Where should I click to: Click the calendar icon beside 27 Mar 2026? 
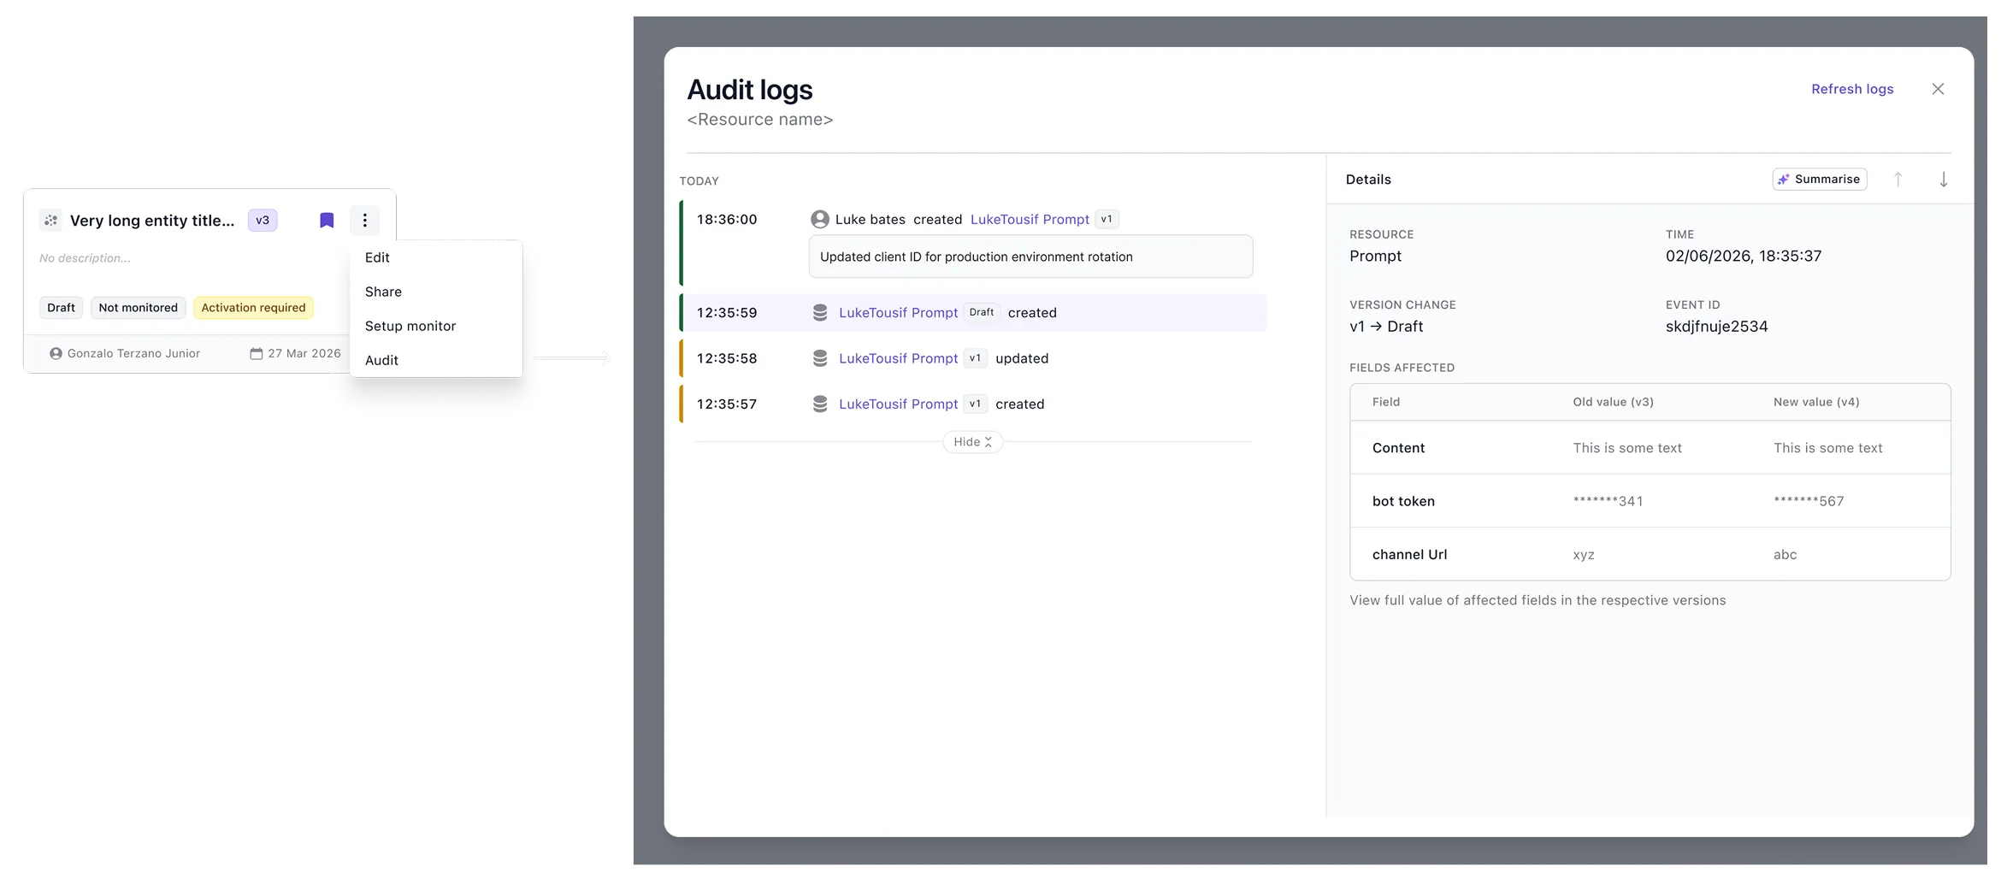click(256, 353)
